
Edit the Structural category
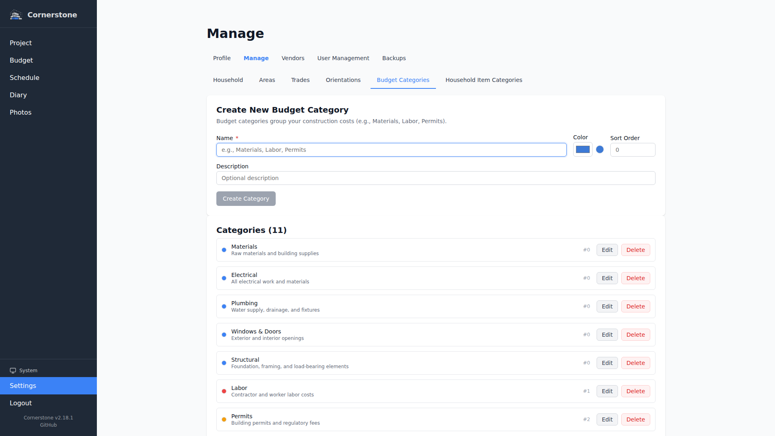point(607,363)
